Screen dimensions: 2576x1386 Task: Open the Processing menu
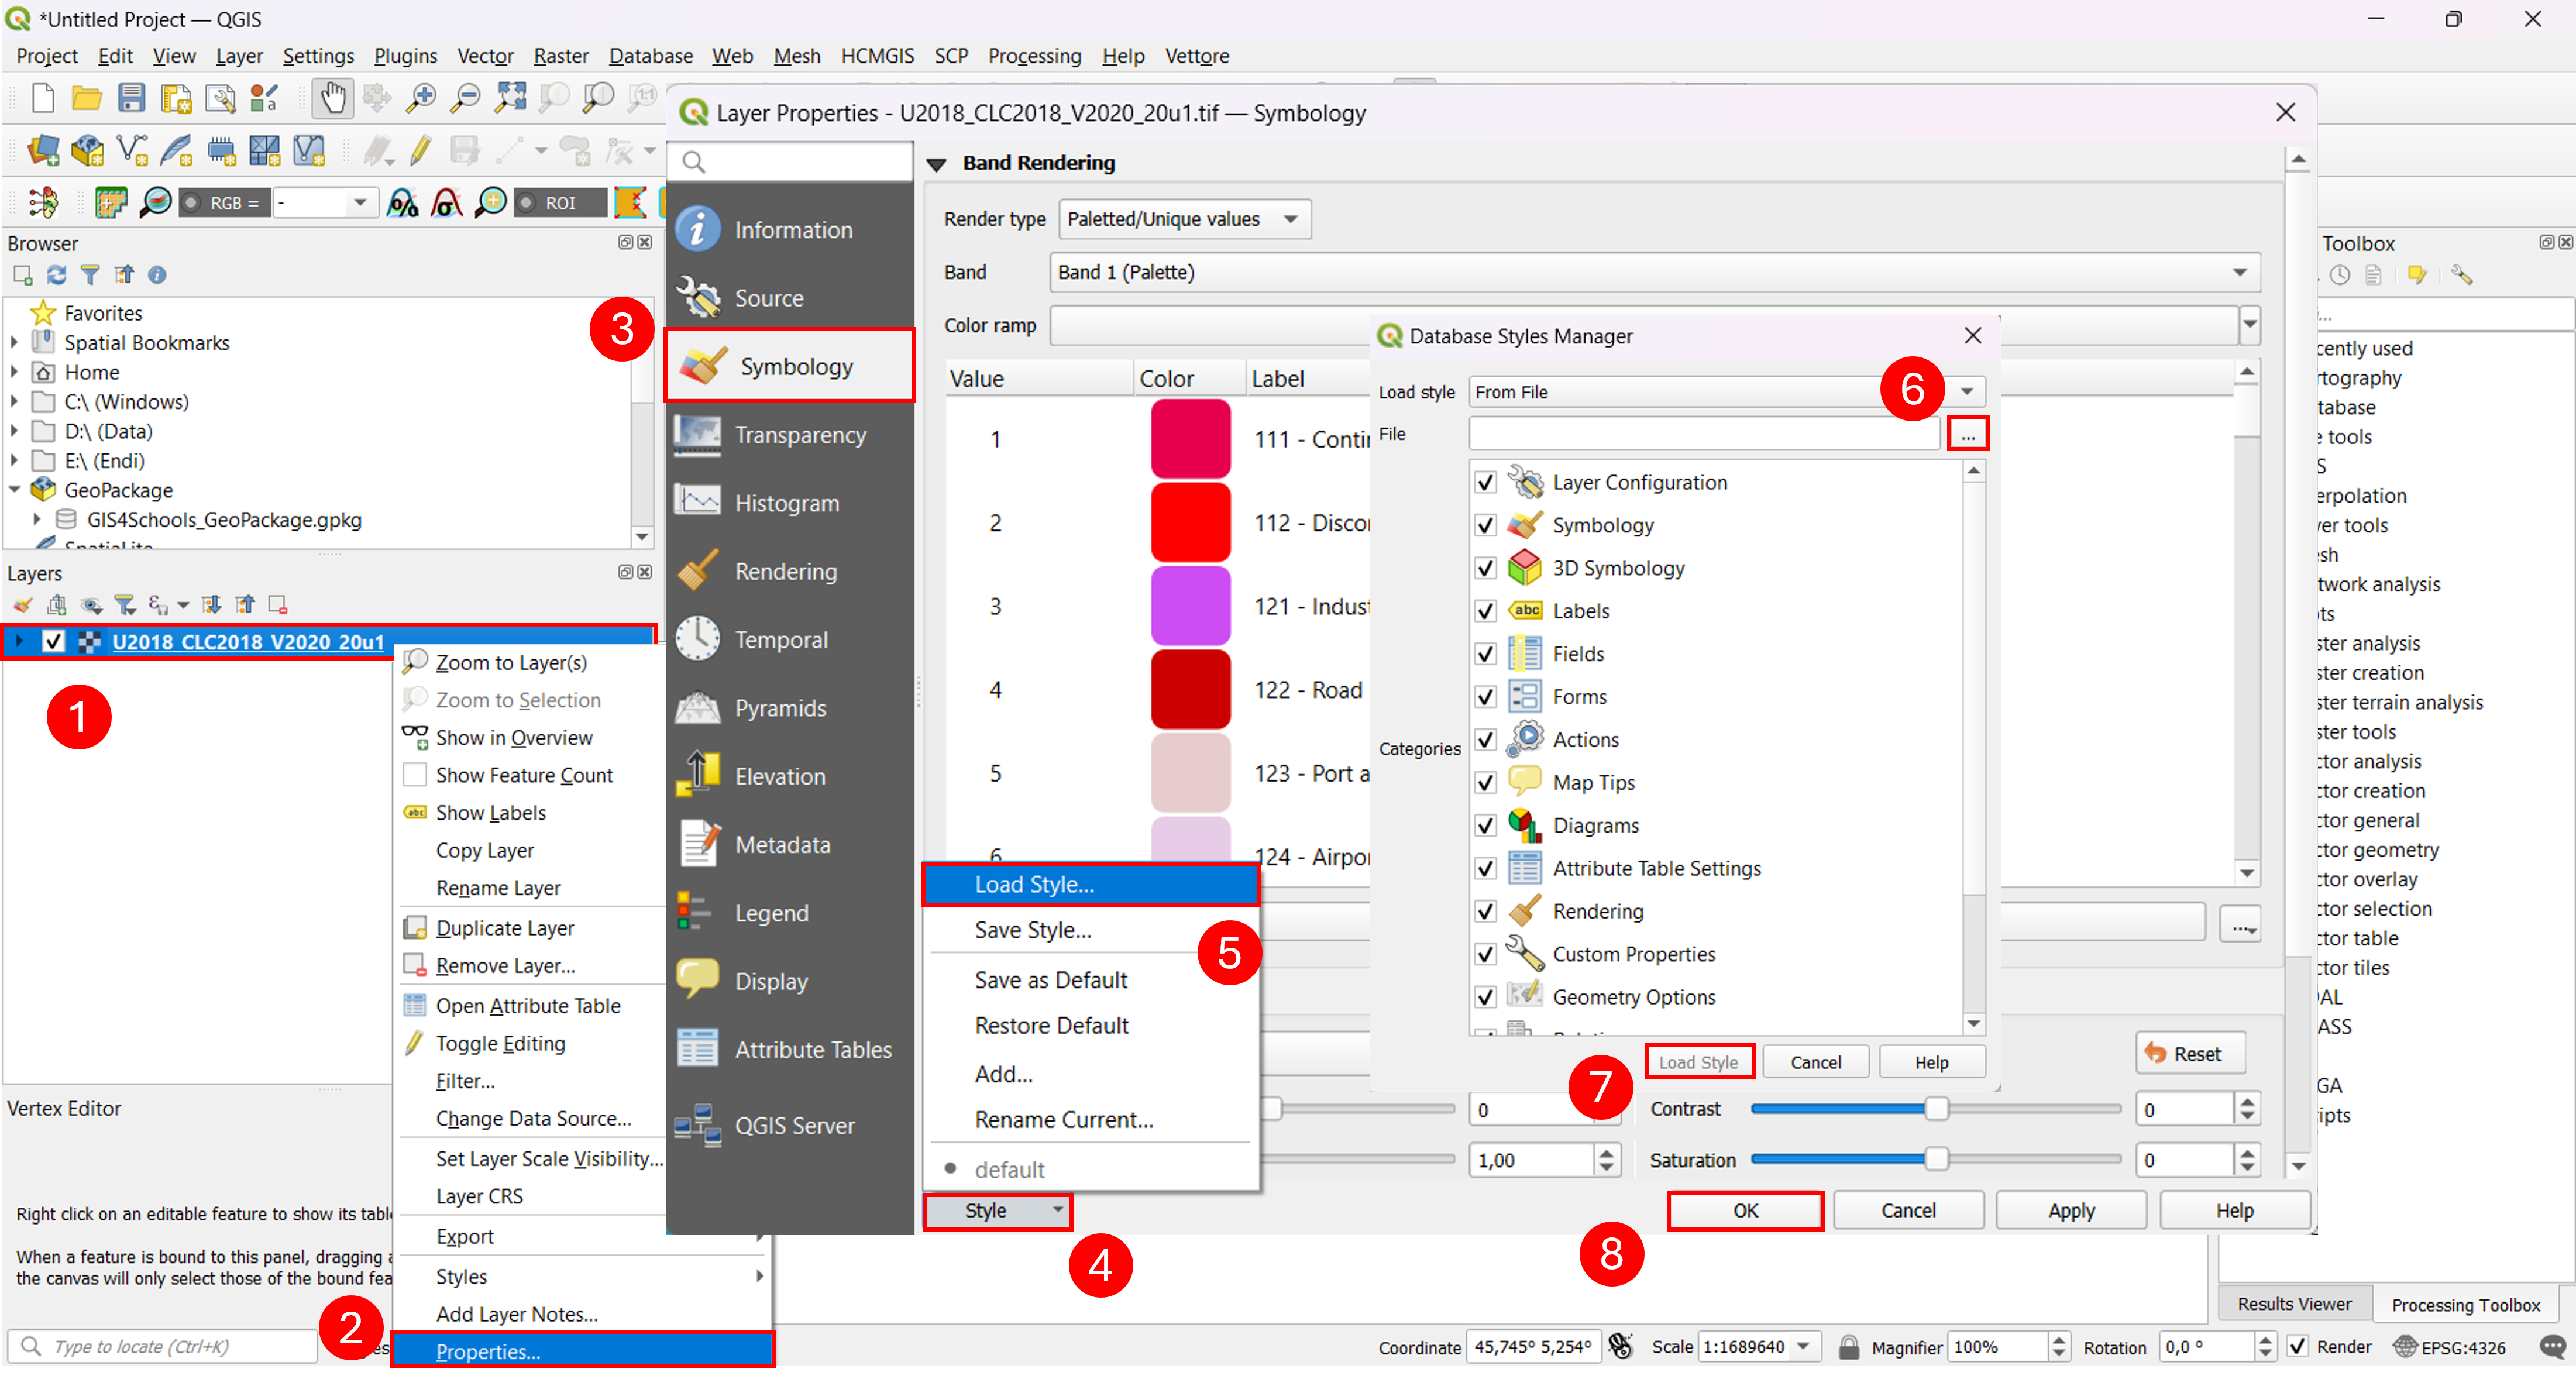pyautogui.click(x=1034, y=56)
